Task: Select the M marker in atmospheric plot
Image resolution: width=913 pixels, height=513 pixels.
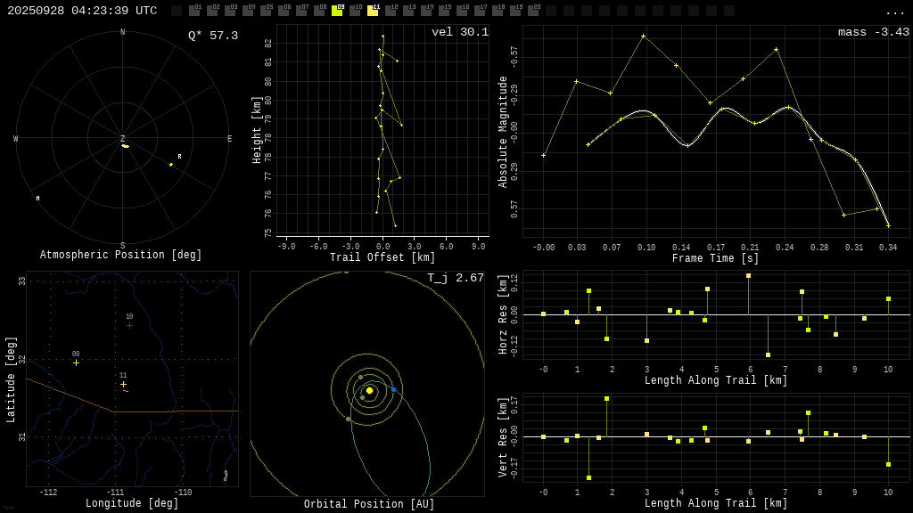Action: (x=37, y=199)
